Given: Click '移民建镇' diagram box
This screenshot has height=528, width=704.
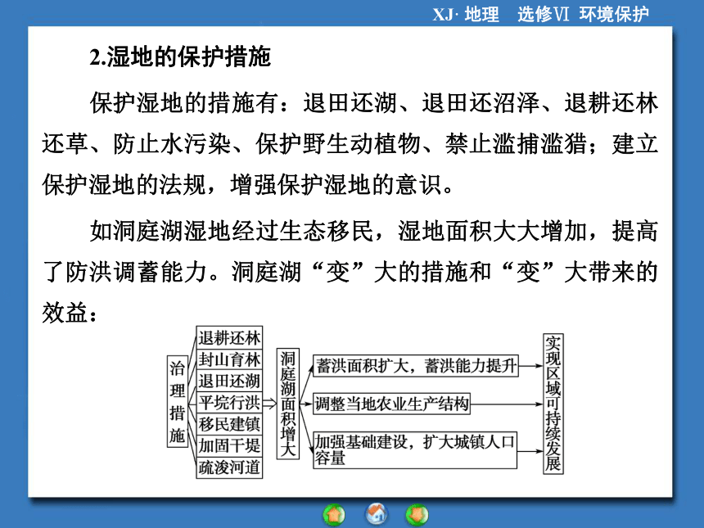Looking at the screenshot, I should click(229, 424).
